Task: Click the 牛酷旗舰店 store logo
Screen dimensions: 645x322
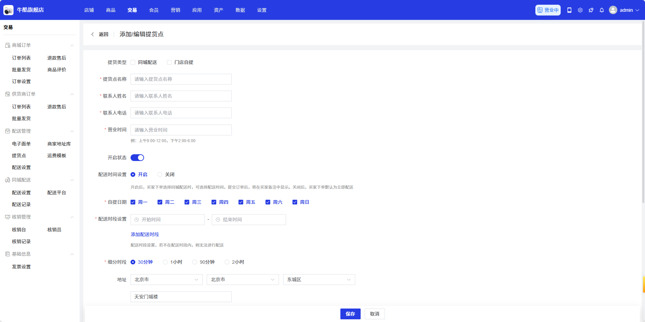Action: click(x=8, y=10)
